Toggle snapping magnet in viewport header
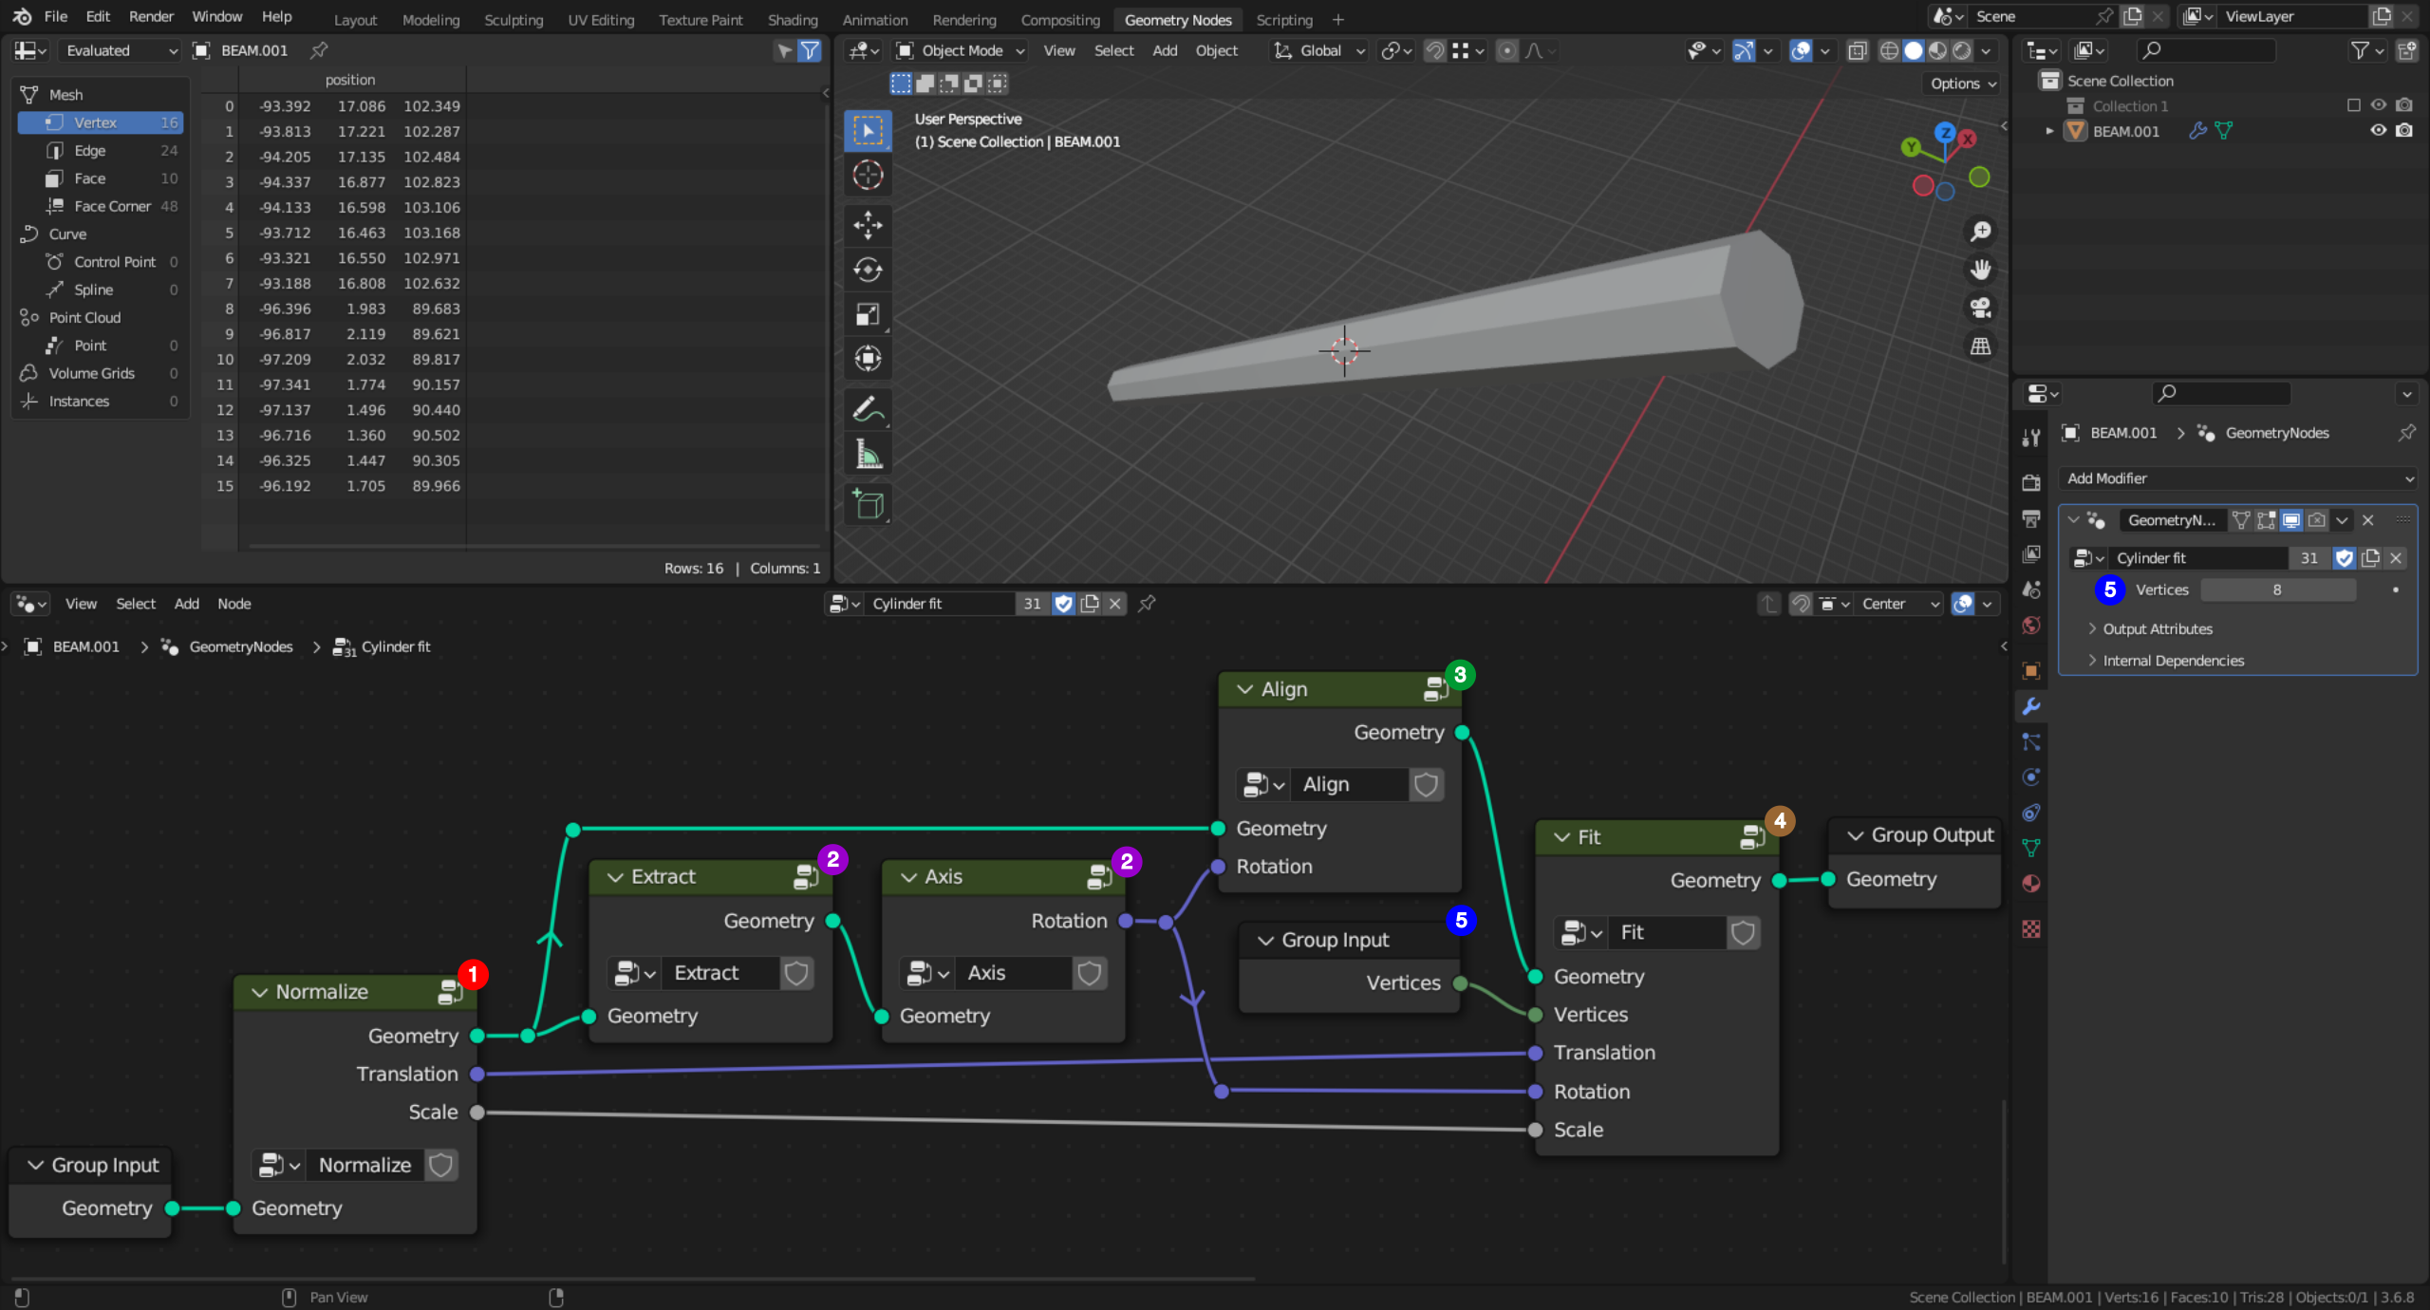The image size is (2430, 1310). pos(1435,50)
